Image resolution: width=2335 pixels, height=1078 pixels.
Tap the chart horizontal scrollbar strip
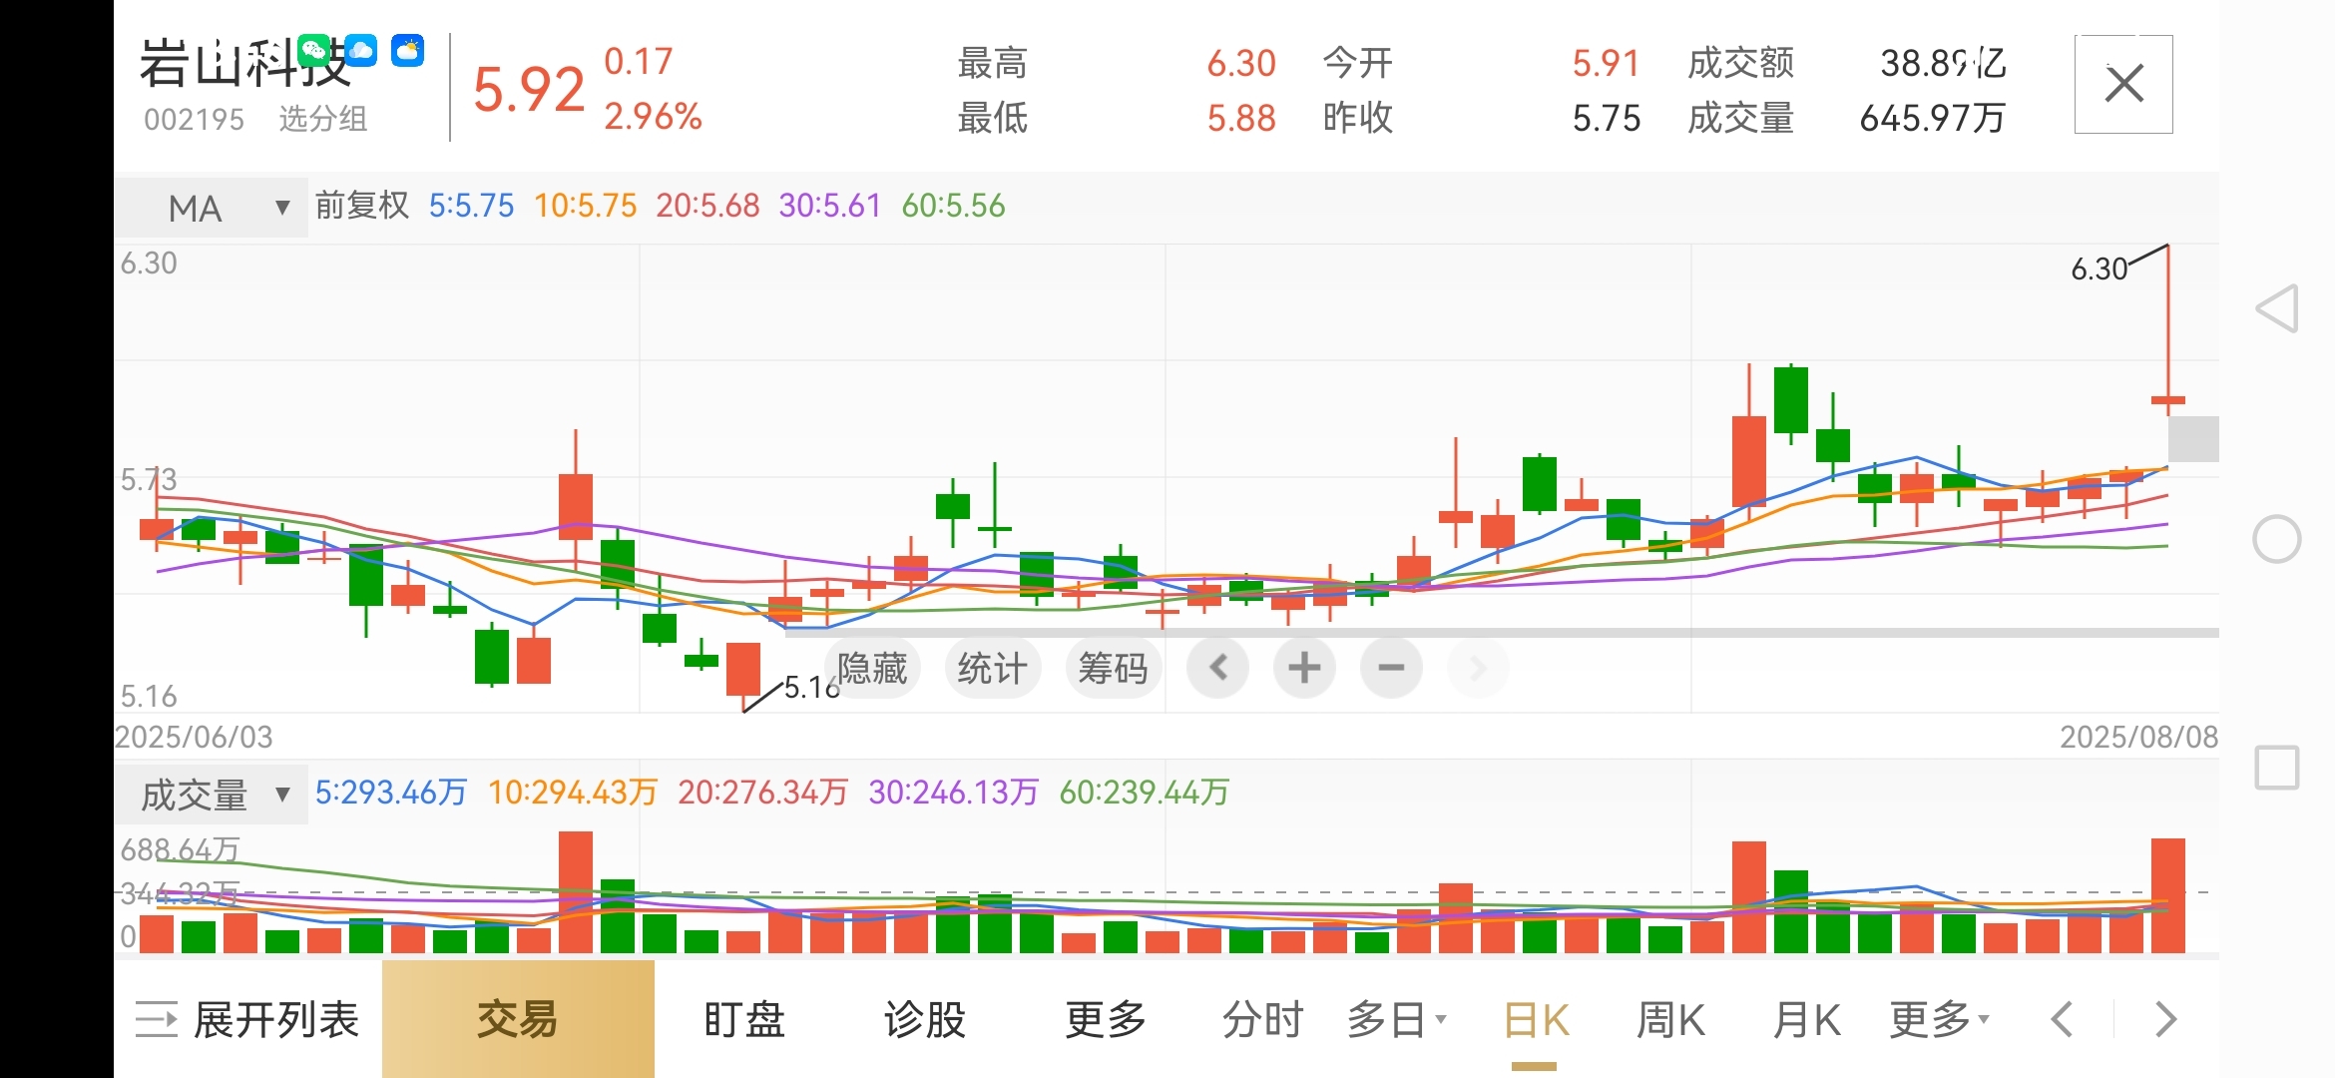[1502, 633]
